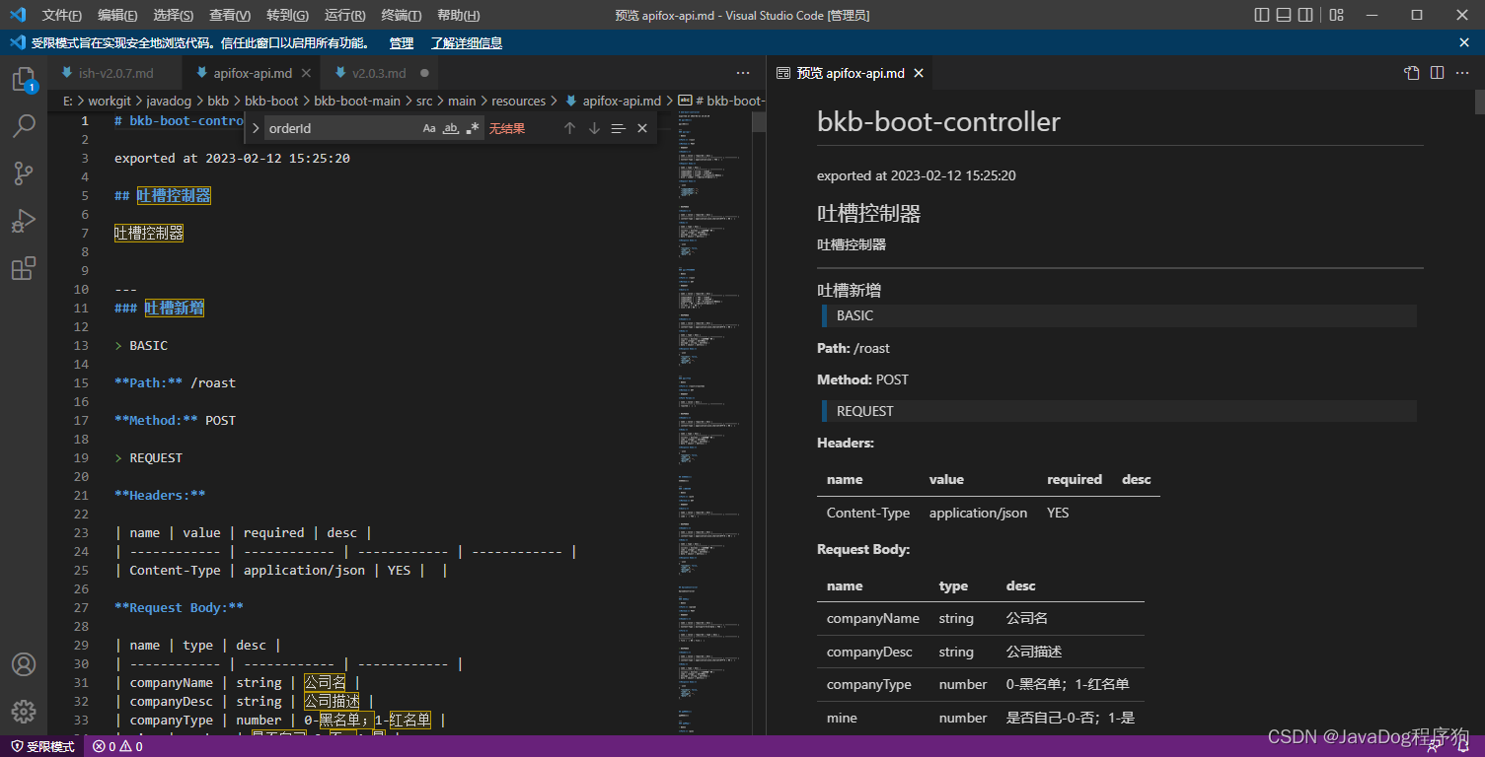
Task: Open More Actions menu in preview toolbar
Action: tap(1461, 73)
